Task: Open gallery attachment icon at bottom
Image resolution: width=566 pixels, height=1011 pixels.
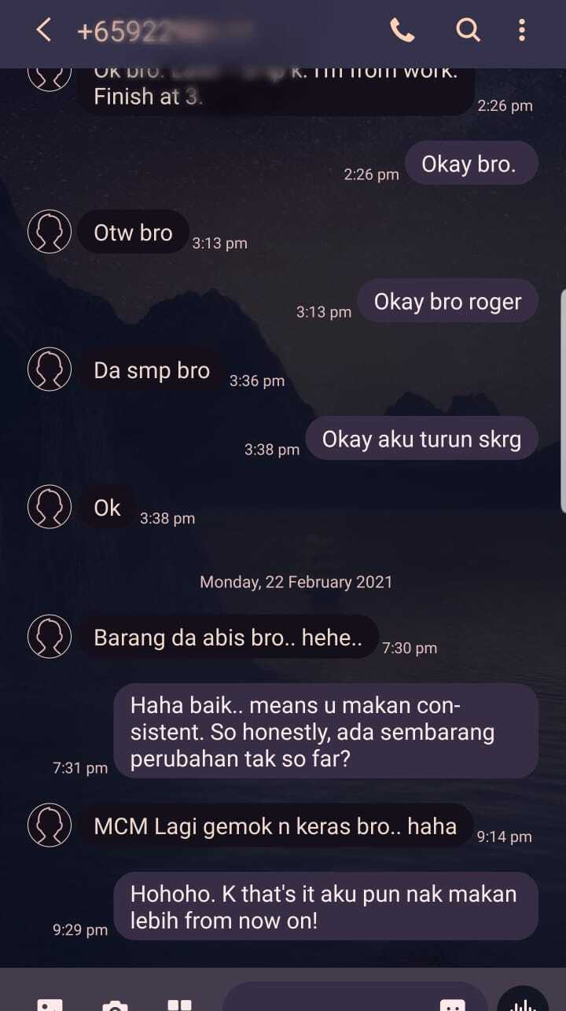Action: [50, 1004]
